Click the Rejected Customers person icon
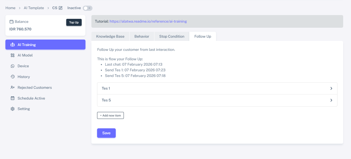 coord(12,87)
